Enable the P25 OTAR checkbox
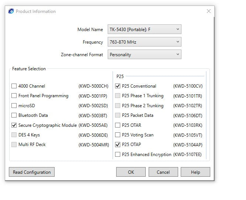 [118, 125]
